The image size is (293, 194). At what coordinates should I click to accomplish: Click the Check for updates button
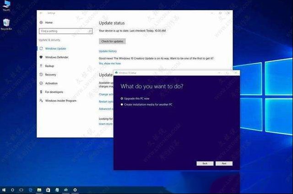tap(112, 41)
